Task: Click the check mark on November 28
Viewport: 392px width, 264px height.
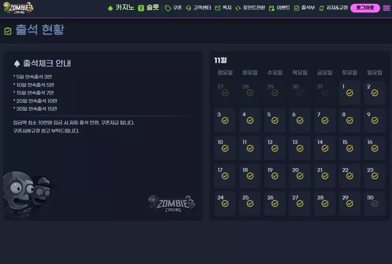Action: coord(325,204)
